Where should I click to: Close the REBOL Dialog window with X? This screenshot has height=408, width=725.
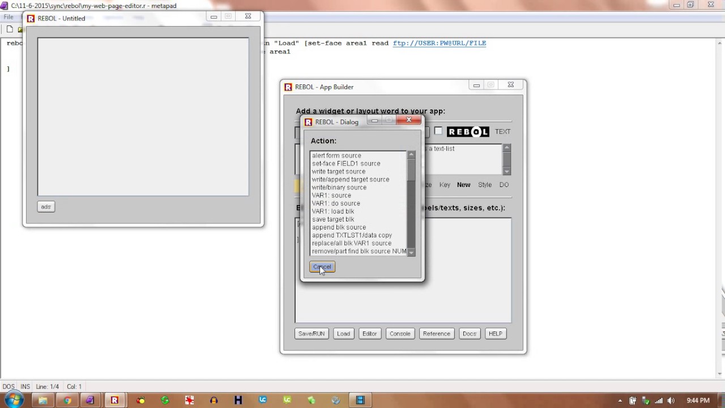click(x=409, y=120)
